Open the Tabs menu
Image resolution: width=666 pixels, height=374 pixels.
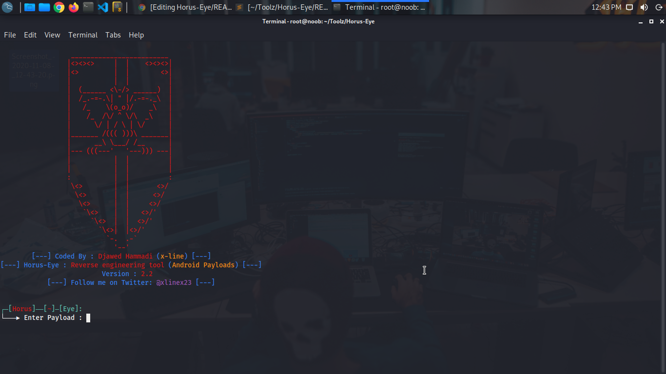click(113, 35)
